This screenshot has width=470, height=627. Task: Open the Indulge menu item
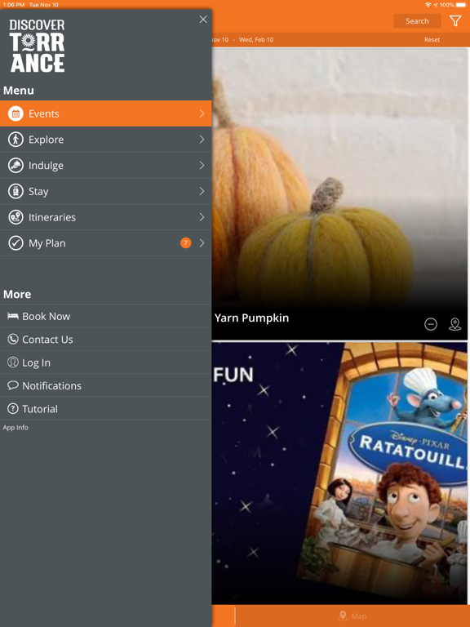tap(105, 166)
